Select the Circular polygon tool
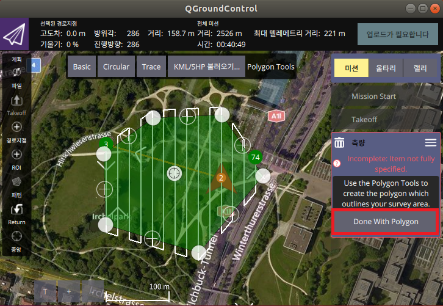 (x=116, y=67)
